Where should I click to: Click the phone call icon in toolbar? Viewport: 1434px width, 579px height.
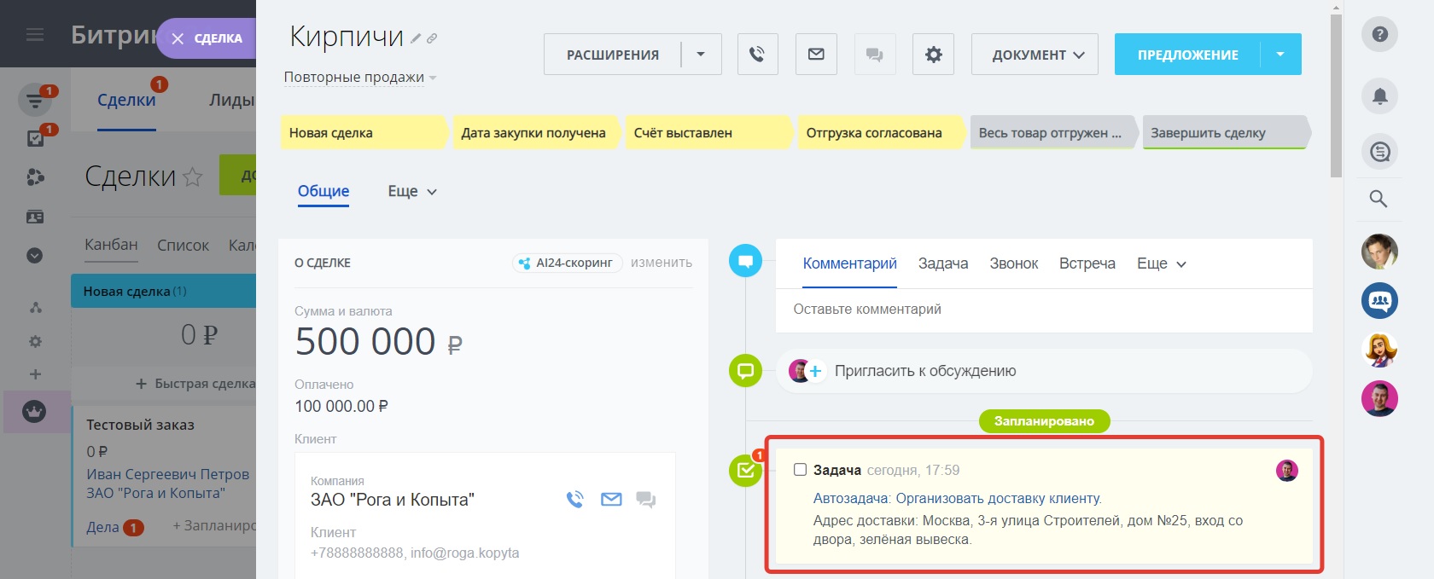[757, 55]
